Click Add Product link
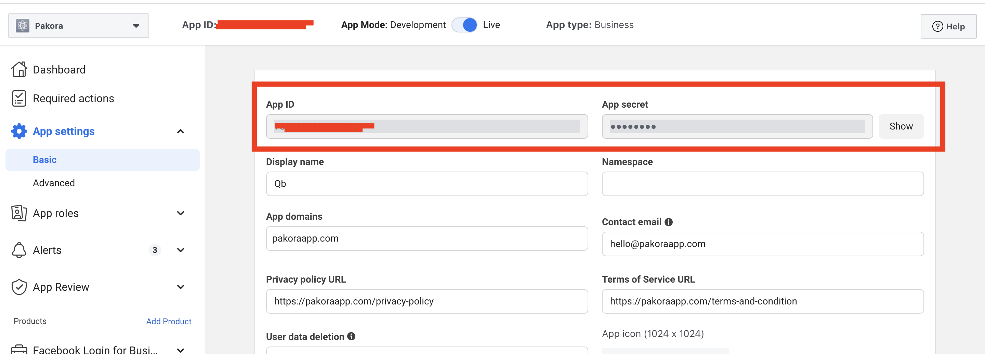Viewport: 985px width, 354px height. click(169, 322)
